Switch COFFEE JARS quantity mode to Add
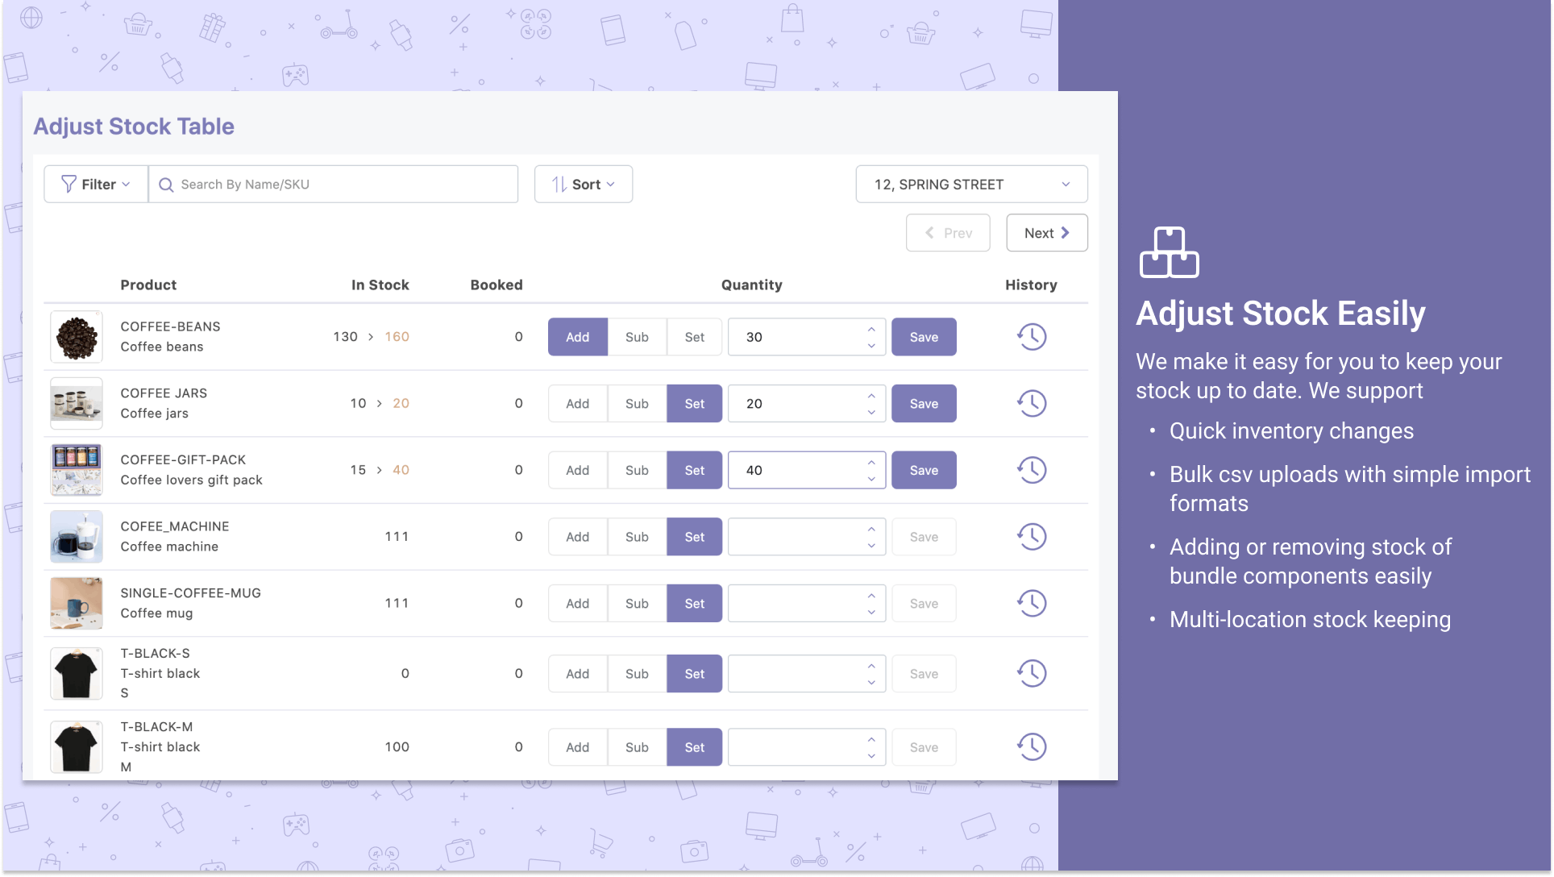1554x877 pixels. pyautogui.click(x=577, y=404)
